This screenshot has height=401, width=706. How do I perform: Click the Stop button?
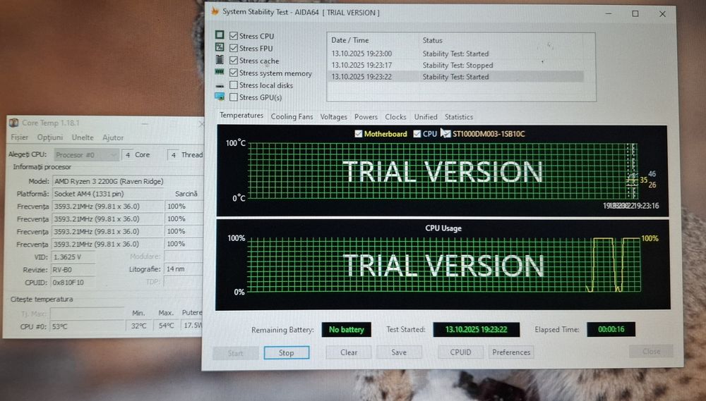287,352
